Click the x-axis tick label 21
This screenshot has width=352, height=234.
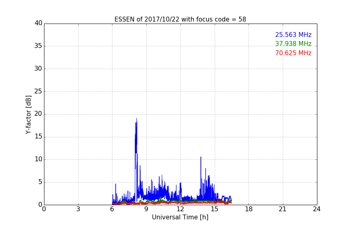pos(283,209)
